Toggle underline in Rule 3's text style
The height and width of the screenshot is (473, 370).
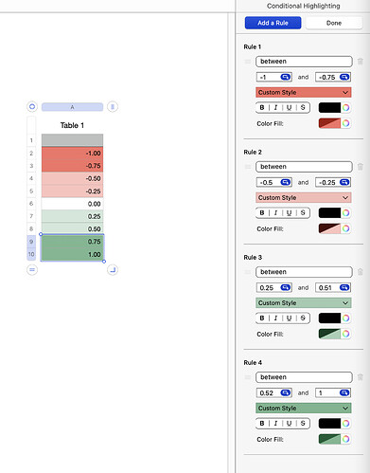pos(289,318)
